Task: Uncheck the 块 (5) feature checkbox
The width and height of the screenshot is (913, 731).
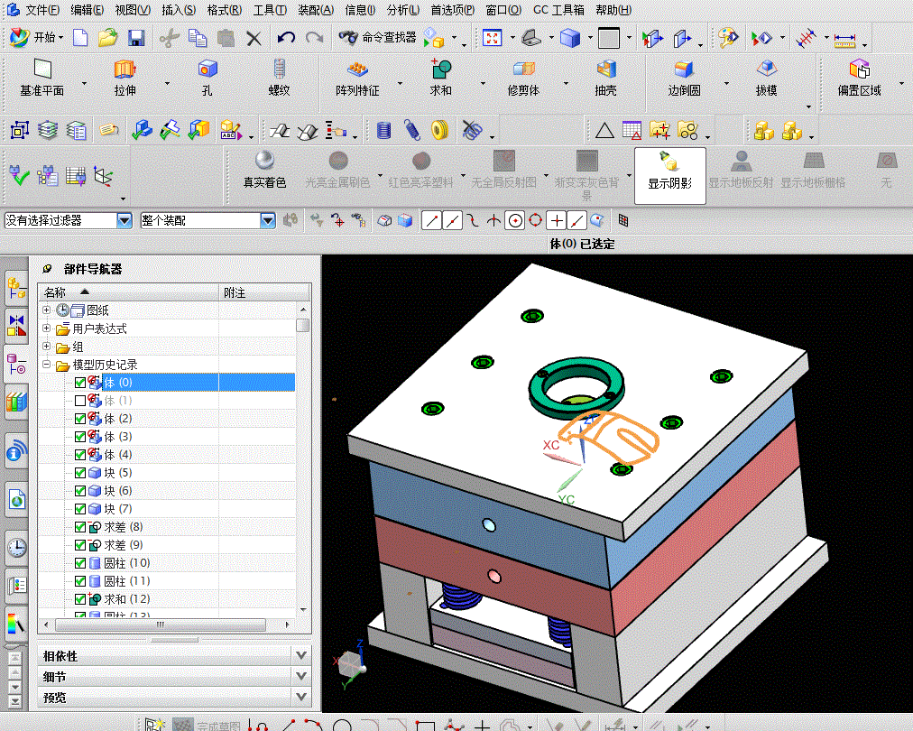Action: point(80,473)
